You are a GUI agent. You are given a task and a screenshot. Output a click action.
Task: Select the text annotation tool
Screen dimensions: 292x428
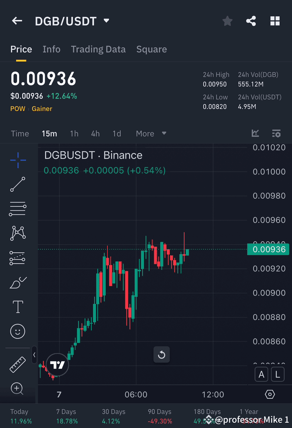[18, 307]
